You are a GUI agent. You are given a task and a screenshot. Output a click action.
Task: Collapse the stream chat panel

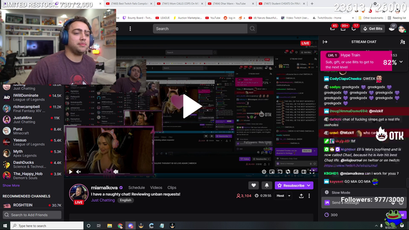point(325,42)
